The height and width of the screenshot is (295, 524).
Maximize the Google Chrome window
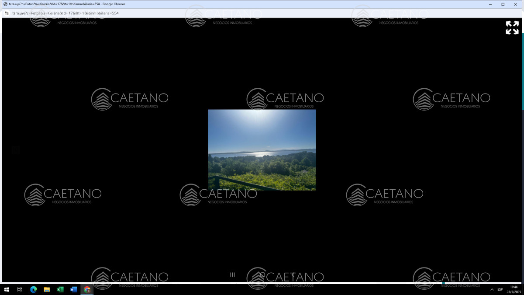[x=503, y=4]
